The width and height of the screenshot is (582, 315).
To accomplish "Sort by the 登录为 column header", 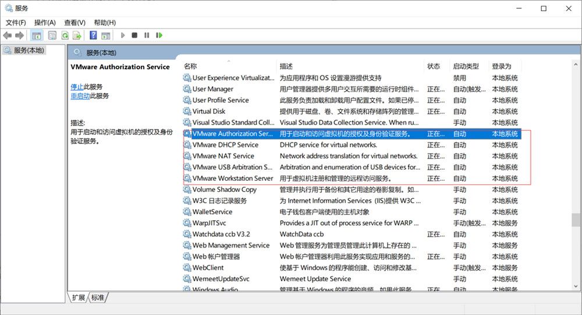I will click(x=505, y=66).
